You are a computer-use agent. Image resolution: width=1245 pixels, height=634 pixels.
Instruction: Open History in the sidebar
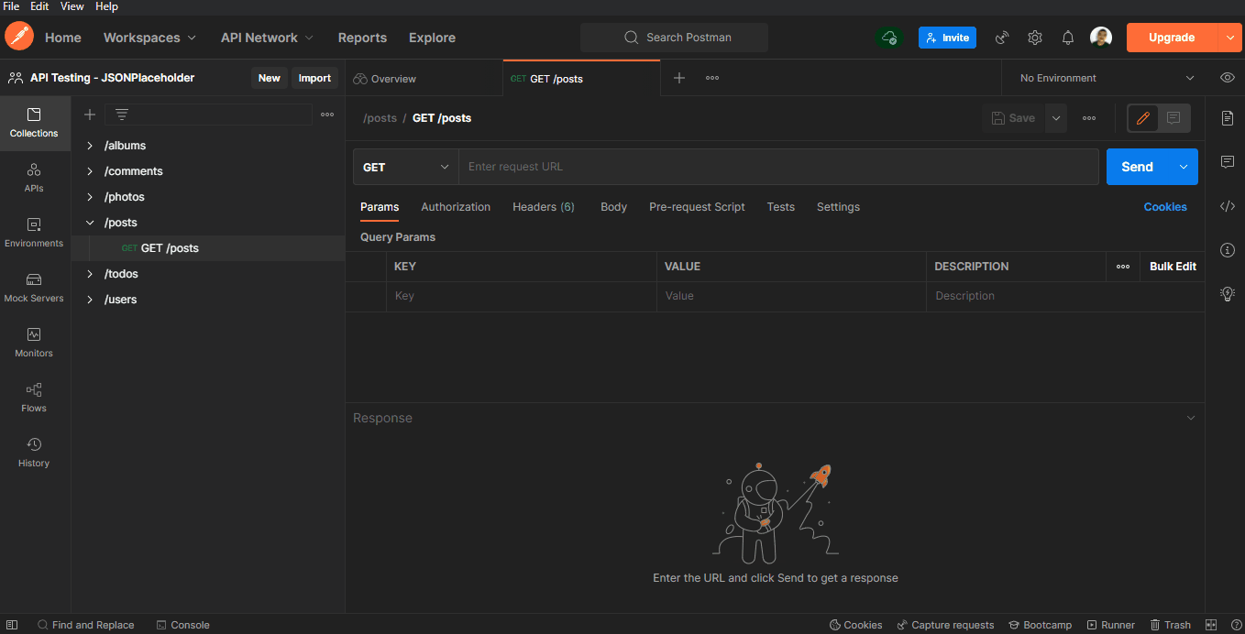[34, 453]
